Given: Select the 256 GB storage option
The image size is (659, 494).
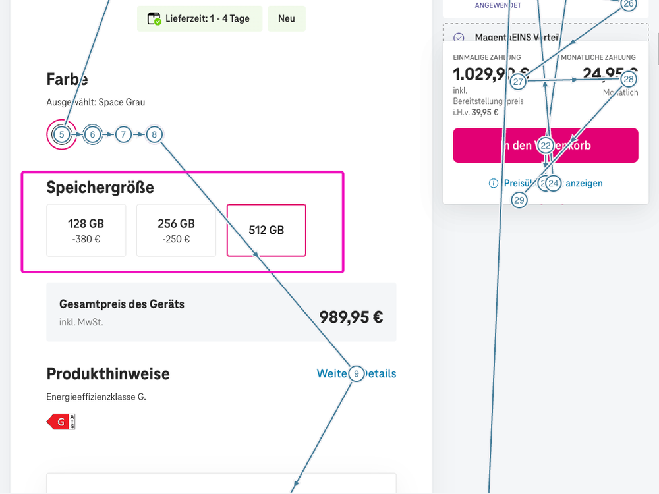Looking at the screenshot, I should click(176, 230).
